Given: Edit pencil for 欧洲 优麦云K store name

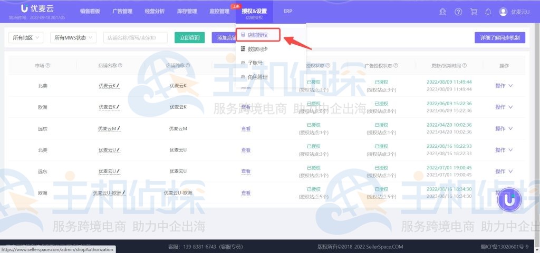Looking at the screenshot, I should click(x=118, y=107).
